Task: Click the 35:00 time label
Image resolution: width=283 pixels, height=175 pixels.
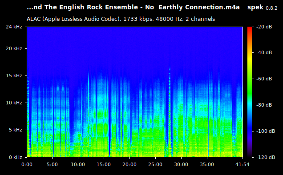Action: (x=207, y=164)
